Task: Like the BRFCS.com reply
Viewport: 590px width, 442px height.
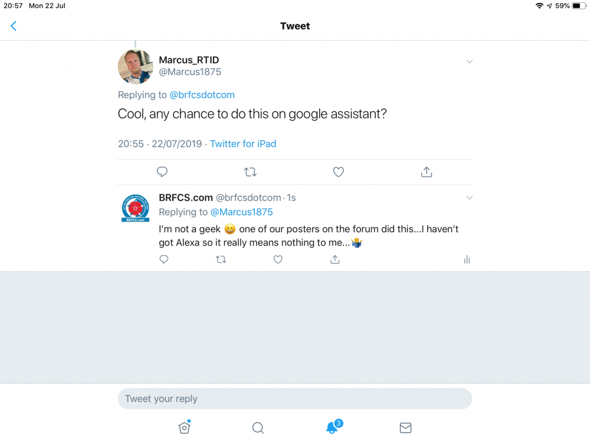Action: pos(278,259)
